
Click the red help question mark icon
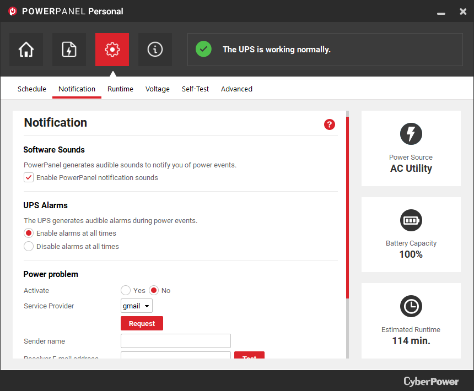pyautogui.click(x=330, y=124)
